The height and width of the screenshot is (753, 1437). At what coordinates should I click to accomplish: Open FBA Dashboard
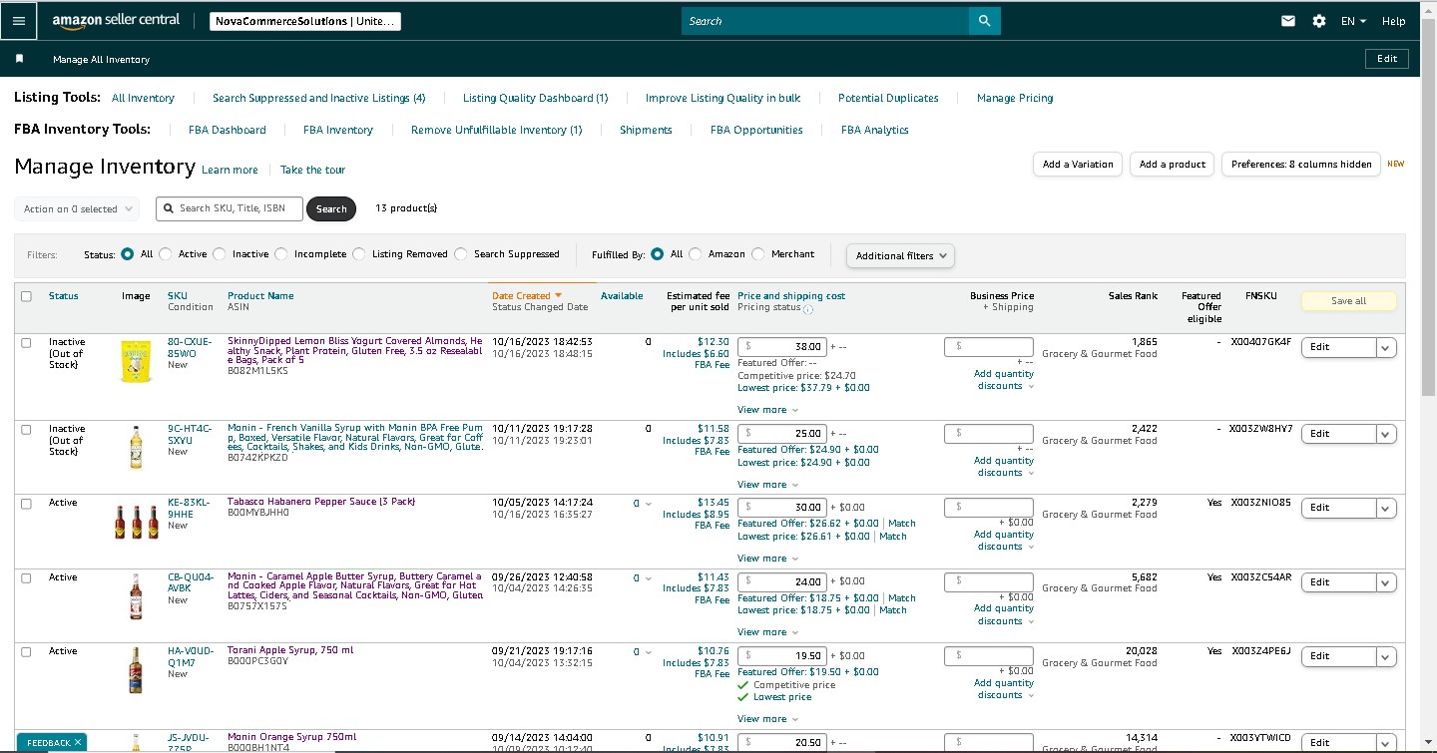click(x=228, y=130)
